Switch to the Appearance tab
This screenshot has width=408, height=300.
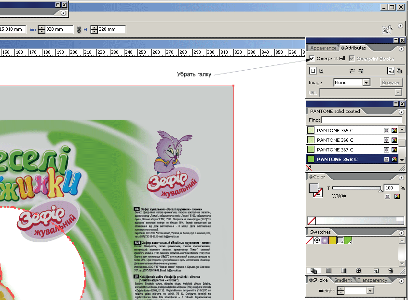click(x=323, y=48)
